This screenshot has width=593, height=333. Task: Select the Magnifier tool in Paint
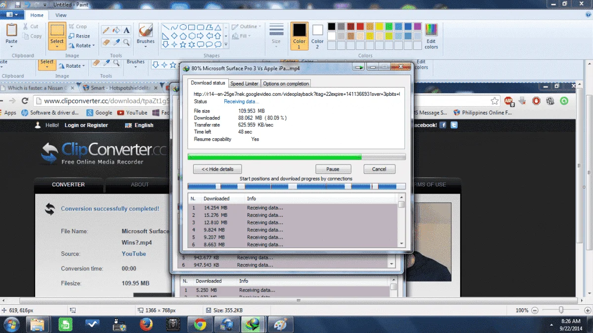tap(127, 42)
